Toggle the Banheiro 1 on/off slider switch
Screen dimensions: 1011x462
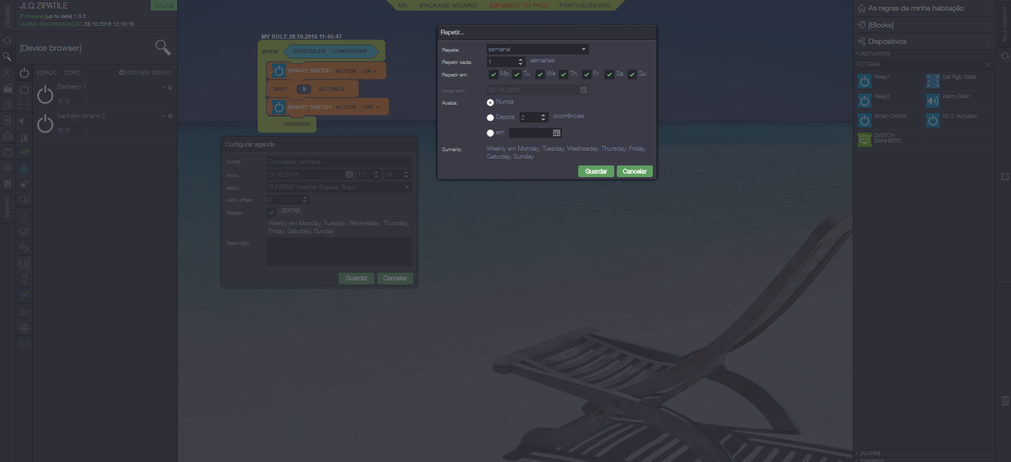pyautogui.click(x=64, y=100)
